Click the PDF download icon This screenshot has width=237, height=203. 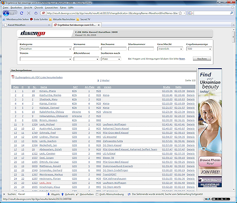13,77
